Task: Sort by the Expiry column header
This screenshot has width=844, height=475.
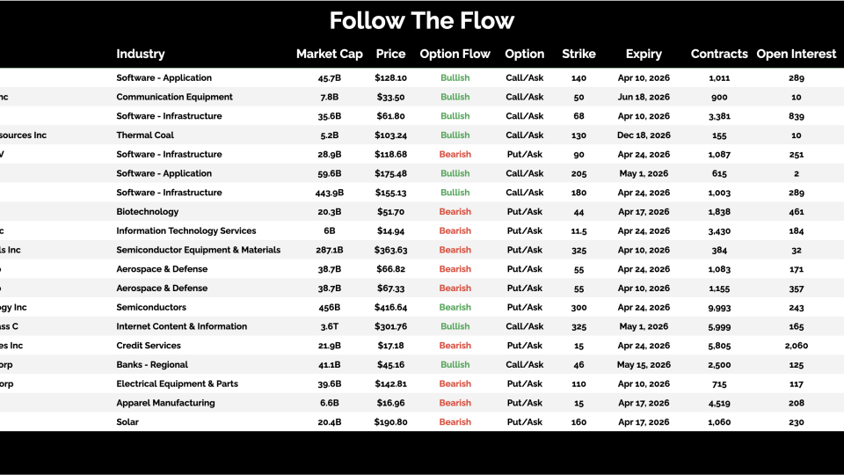Action: point(644,54)
